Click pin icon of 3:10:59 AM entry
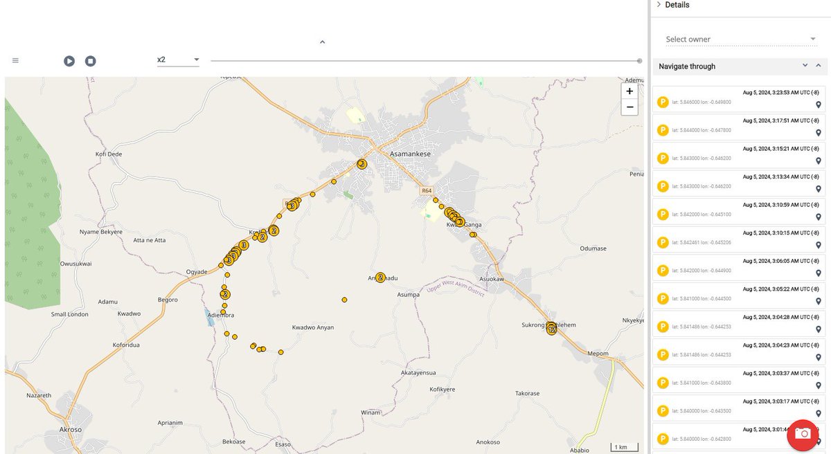The width and height of the screenshot is (831, 454). 818,217
